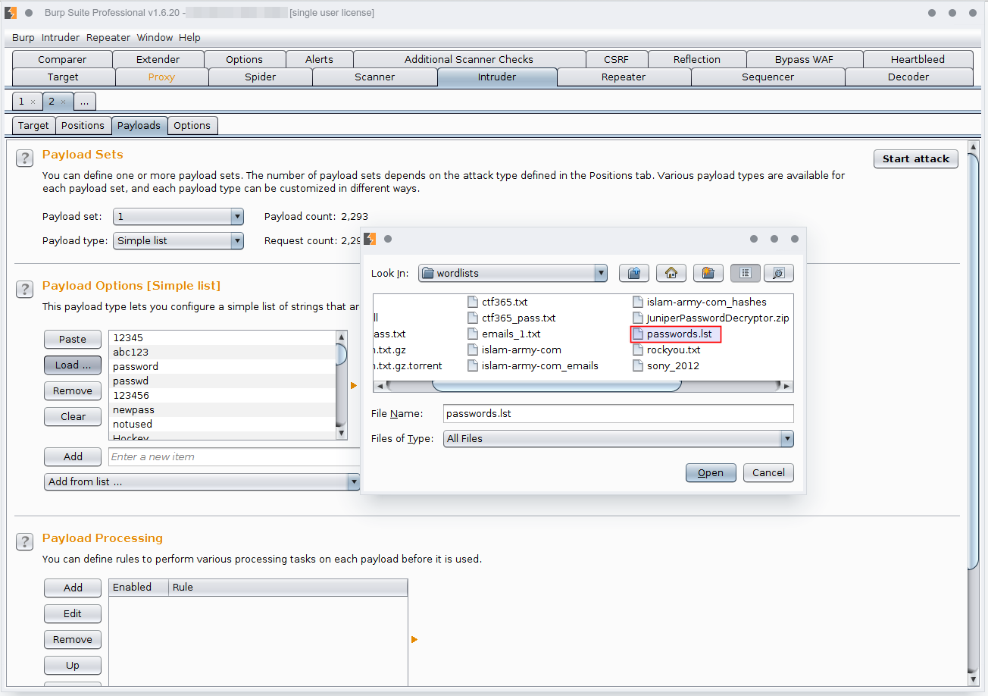The width and height of the screenshot is (988, 696).
Task: Expand the Look In folder dropdown
Action: click(601, 273)
